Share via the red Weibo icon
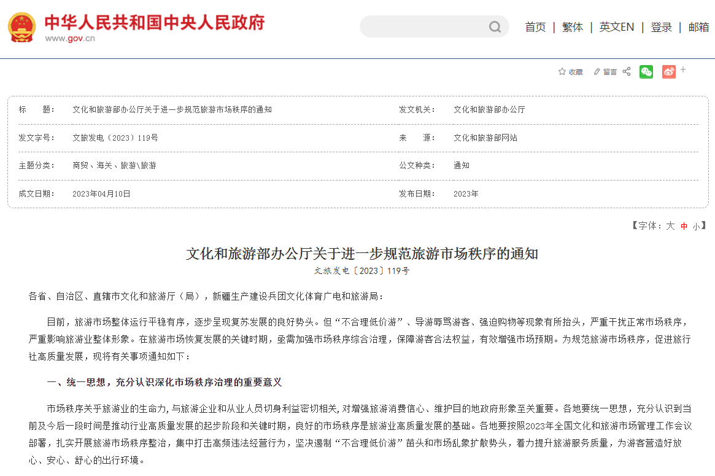The width and height of the screenshot is (715, 476). [668, 72]
